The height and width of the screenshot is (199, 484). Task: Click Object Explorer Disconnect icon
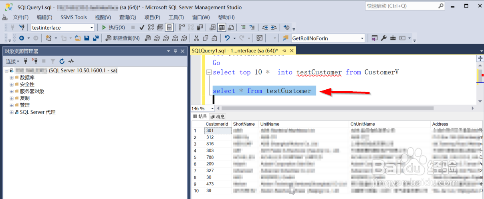(x=34, y=61)
